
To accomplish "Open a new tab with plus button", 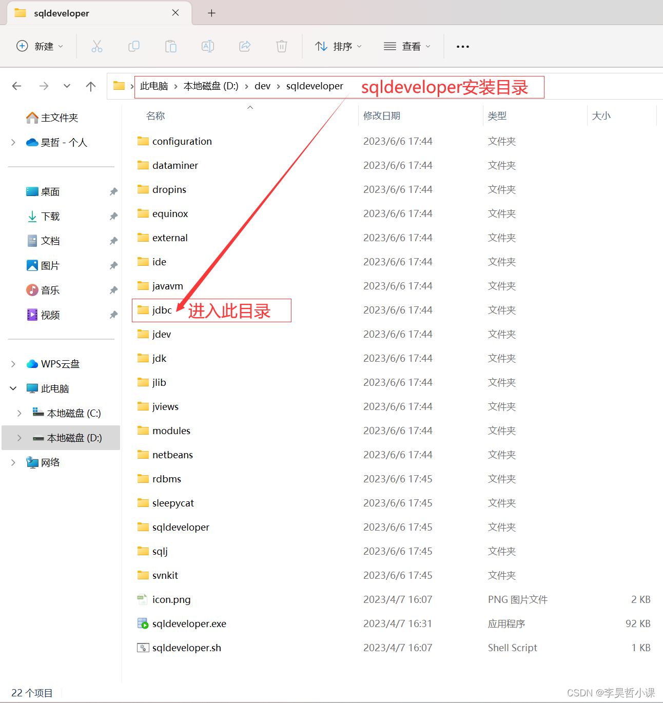I will pyautogui.click(x=211, y=13).
